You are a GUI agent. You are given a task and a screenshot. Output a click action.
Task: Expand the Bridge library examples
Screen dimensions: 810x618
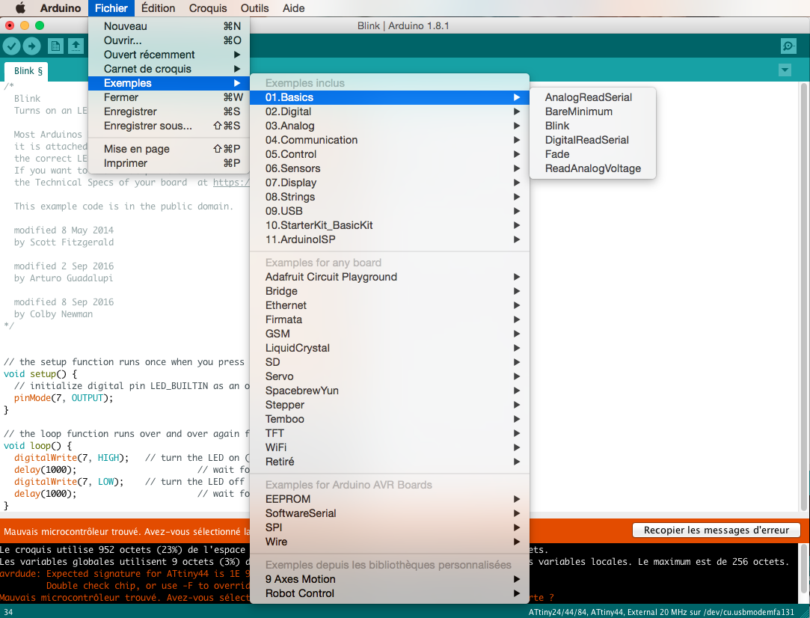click(390, 291)
